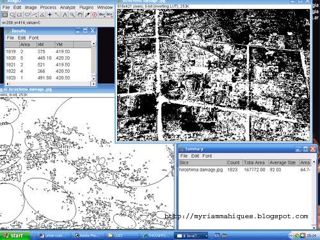Select the Color picker dropper tool

click(x=87, y=15)
